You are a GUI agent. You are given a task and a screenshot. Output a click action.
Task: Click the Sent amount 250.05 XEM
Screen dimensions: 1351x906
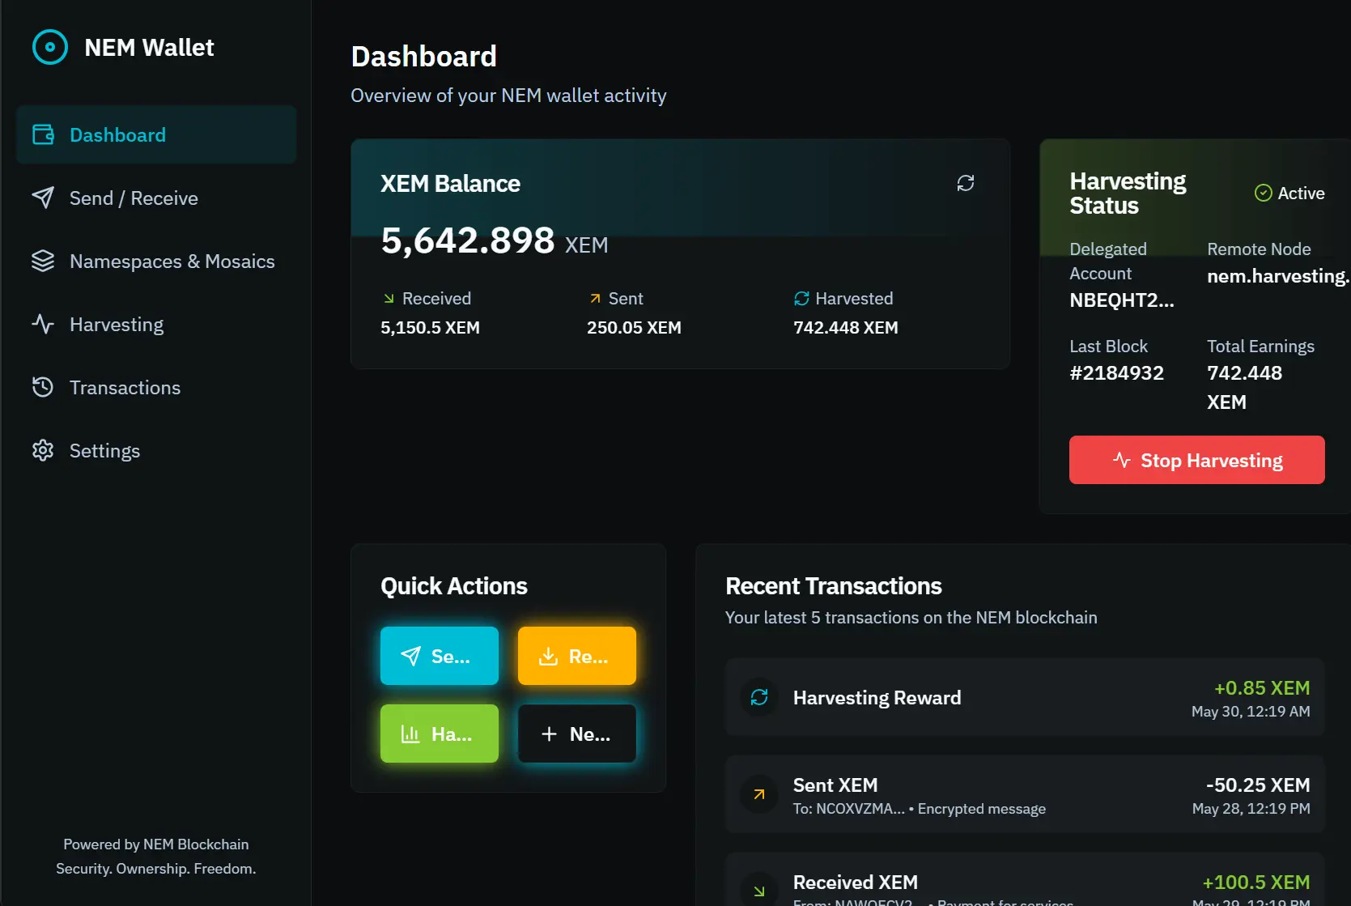coord(634,328)
